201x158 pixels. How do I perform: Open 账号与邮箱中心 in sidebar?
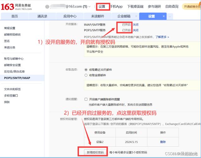14,58
